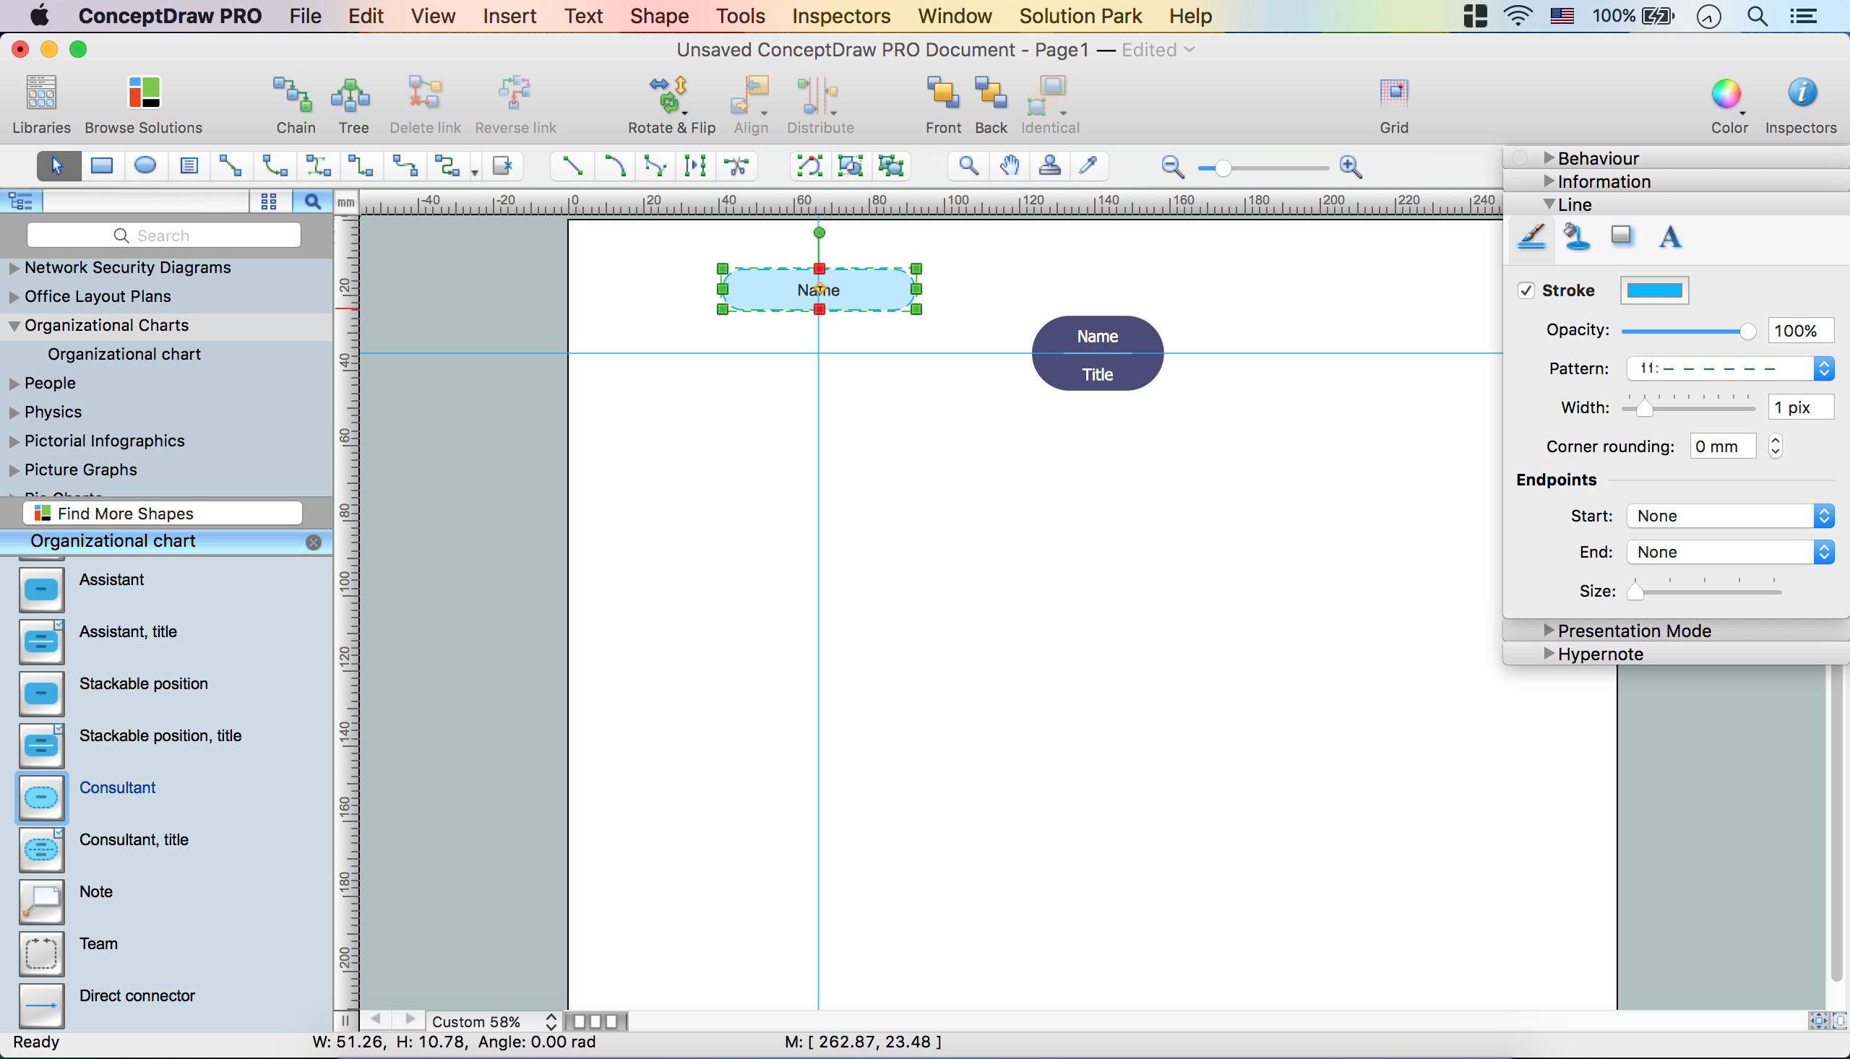The height and width of the screenshot is (1059, 1850).
Task: Click the library Search field
Action: pos(164,235)
